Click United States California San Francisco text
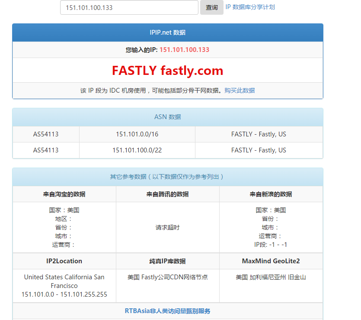Image resolution: width=361 pixels, height=320 pixels. [x=64, y=281]
